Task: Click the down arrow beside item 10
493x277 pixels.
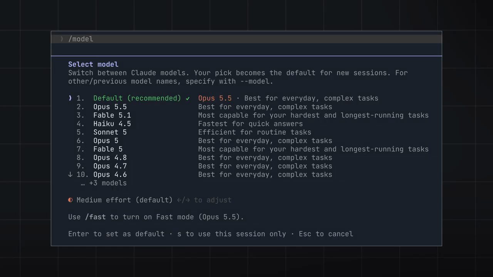Action: (x=70, y=174)
